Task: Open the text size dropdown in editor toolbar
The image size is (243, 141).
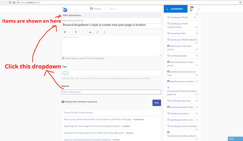Action: (67, 32)
